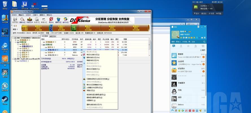This screenshot has width=251, height=113.
Task: Open the 硬盘(D) menu
Action: point(21,15)
